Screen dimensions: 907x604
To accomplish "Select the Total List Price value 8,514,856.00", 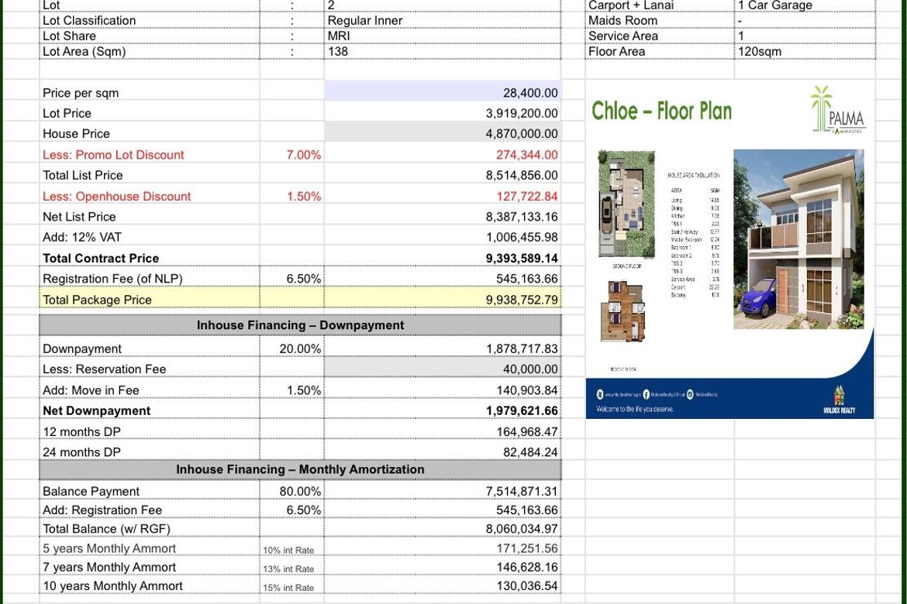I will coord(522,175).
